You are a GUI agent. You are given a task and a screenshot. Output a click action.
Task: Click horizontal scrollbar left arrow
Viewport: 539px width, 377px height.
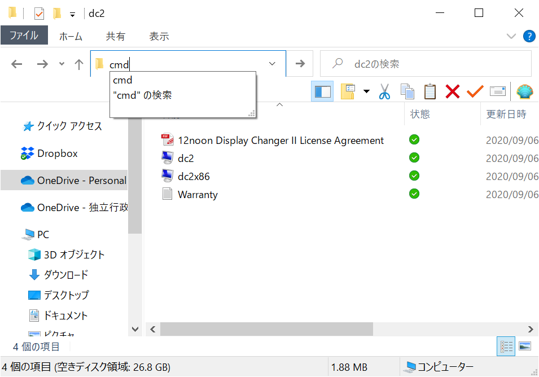tap(152, 329)
